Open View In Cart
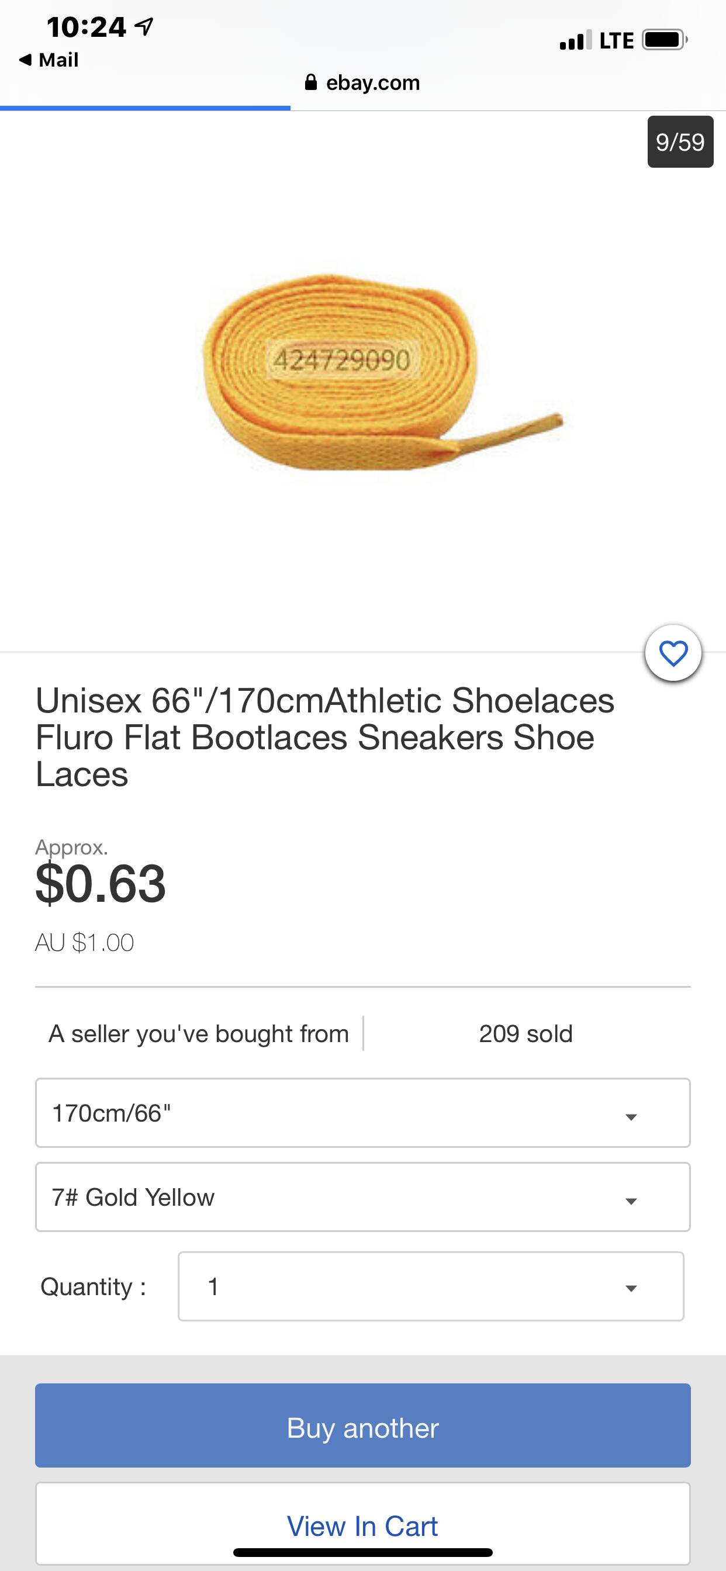Image resolution: width=726 pixels, height=1571 pixels. click(362, 1526)
